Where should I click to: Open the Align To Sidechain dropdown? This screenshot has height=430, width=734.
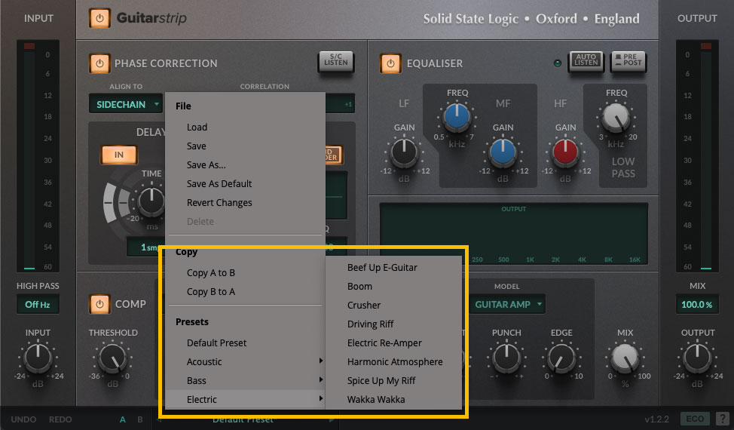[x=126, y=104]
